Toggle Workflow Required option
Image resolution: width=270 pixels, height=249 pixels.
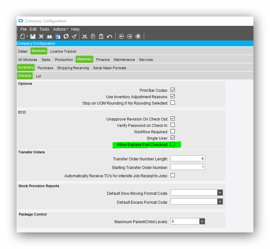173,131
